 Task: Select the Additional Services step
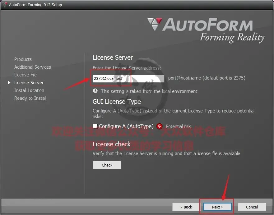click(x=33, y=67)
